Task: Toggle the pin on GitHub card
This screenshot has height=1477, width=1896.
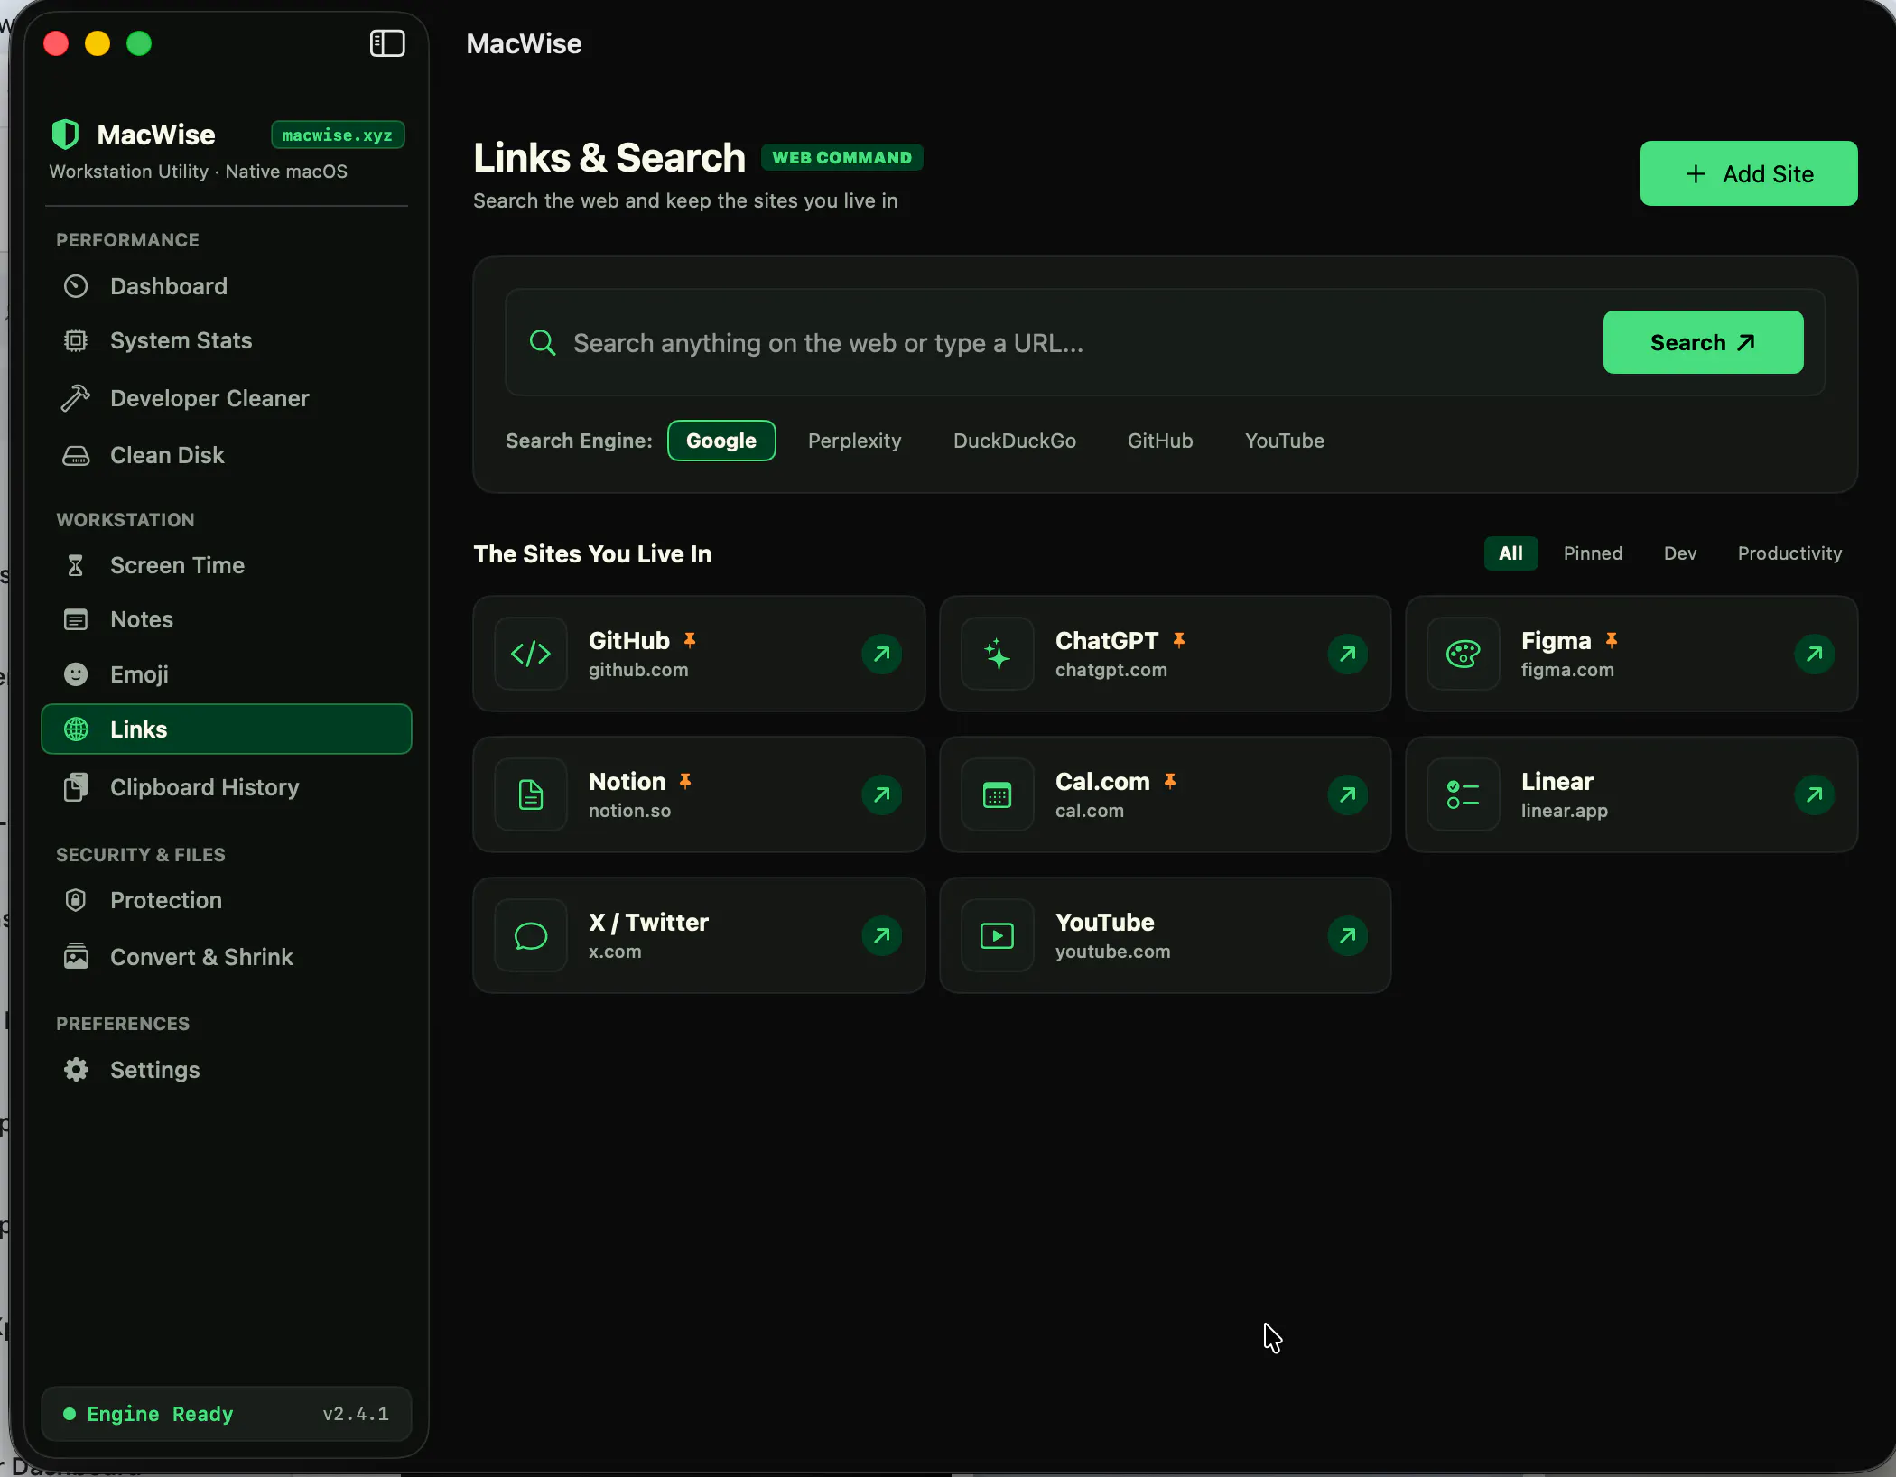Action: click(x=690, y=640)
